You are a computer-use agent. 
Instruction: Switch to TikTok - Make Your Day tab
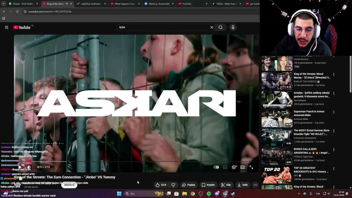point(227,4)
